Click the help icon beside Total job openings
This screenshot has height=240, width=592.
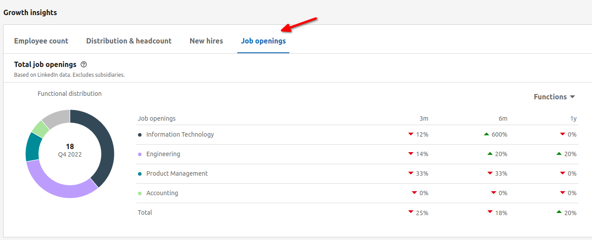[84, 65]
